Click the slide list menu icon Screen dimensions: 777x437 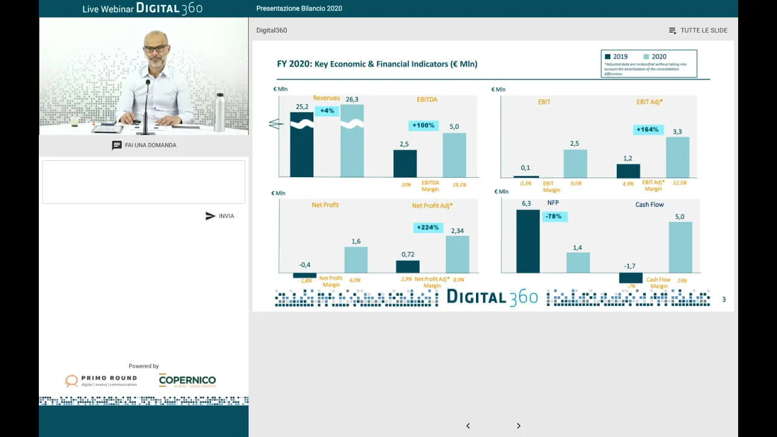point(673,30)
